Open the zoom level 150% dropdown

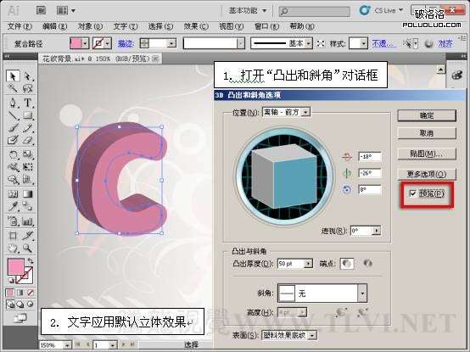[67, 345]
